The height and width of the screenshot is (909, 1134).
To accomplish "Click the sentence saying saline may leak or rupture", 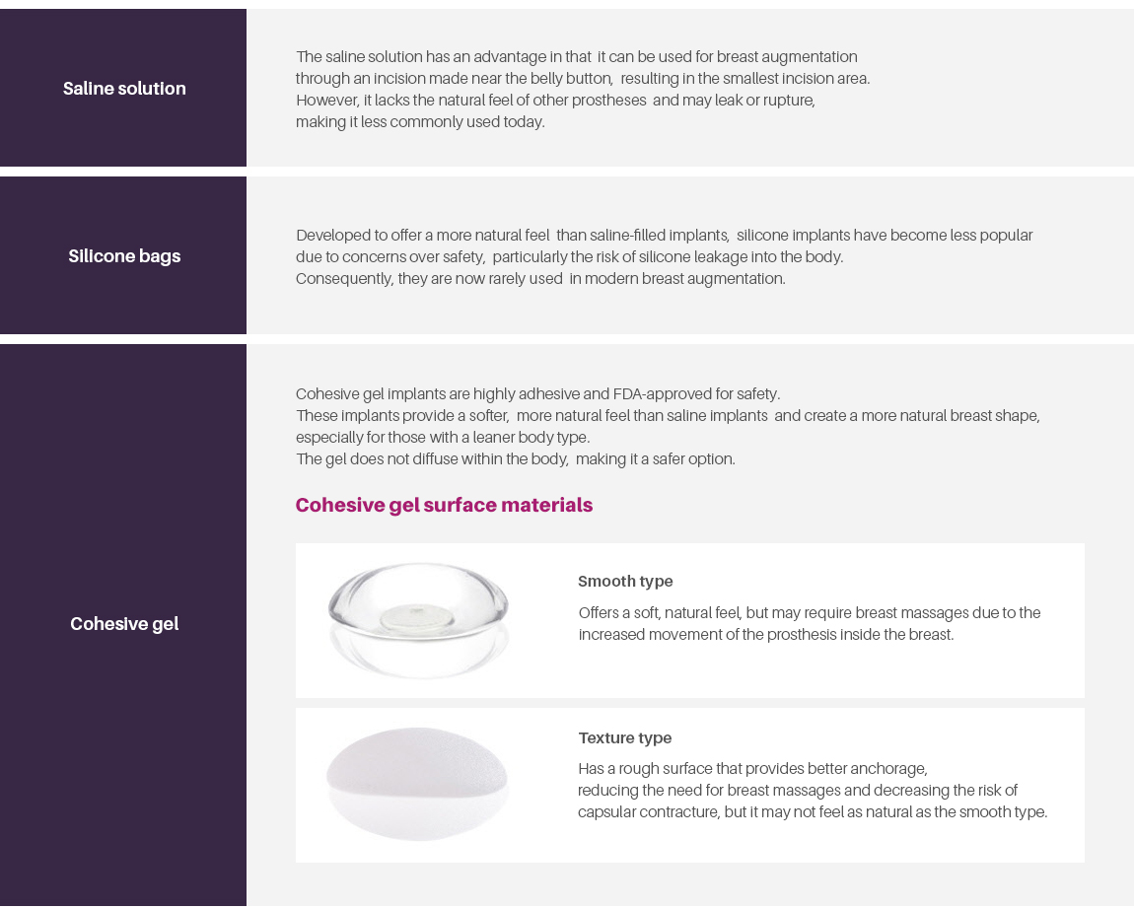I will pos(555,101).
